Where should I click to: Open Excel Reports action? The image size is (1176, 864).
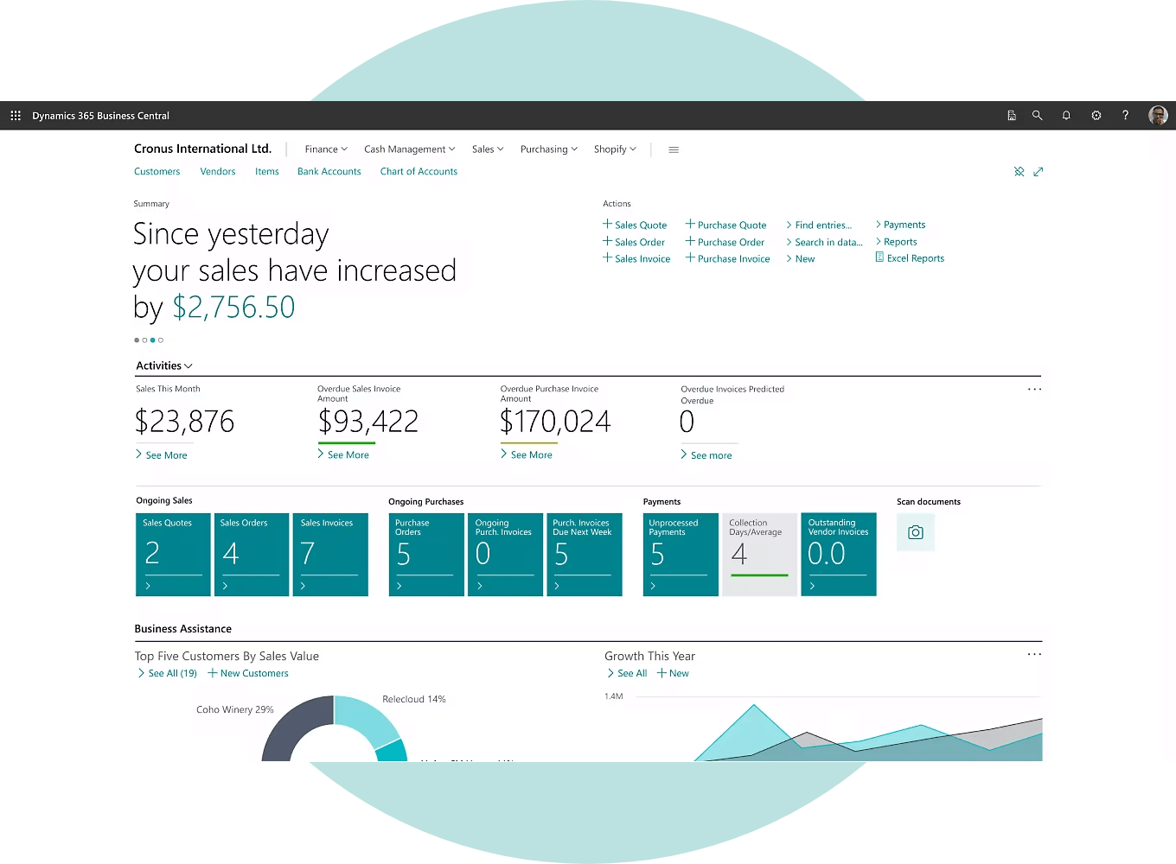[x=910, y=257]
